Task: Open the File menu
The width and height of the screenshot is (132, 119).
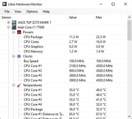Action: coord(7,12)
